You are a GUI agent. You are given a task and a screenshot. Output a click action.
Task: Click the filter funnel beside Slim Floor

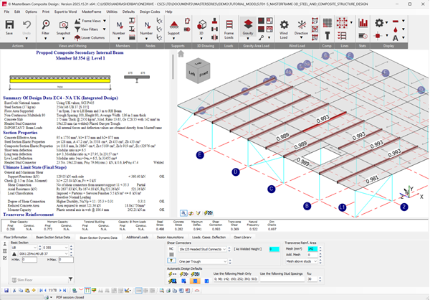[70, 279]
